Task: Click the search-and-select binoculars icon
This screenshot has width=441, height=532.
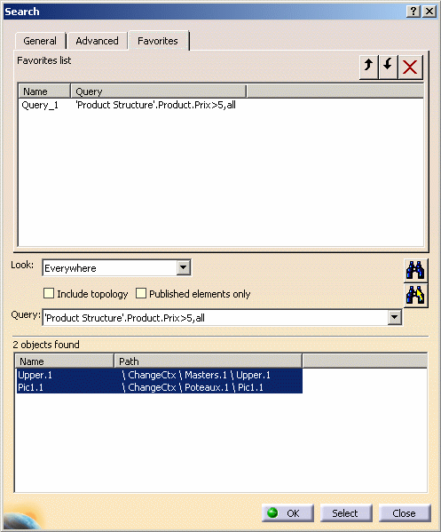Action: [x=415, y=295]
